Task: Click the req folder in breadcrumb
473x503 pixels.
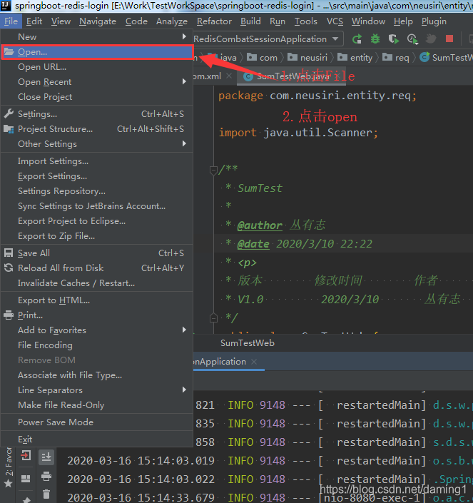Action: pos(396,58)
